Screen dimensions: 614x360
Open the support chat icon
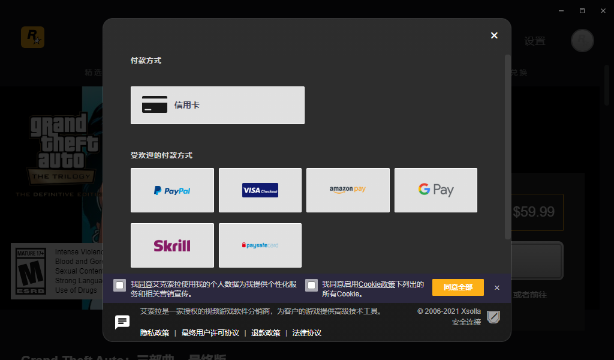click(122, 322)
